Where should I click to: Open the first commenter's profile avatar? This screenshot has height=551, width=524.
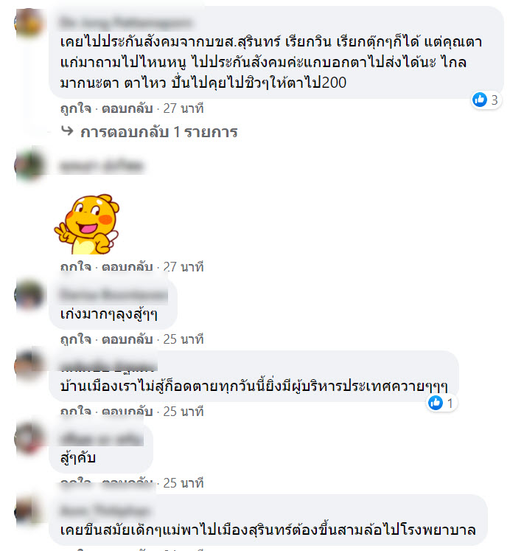29,22
